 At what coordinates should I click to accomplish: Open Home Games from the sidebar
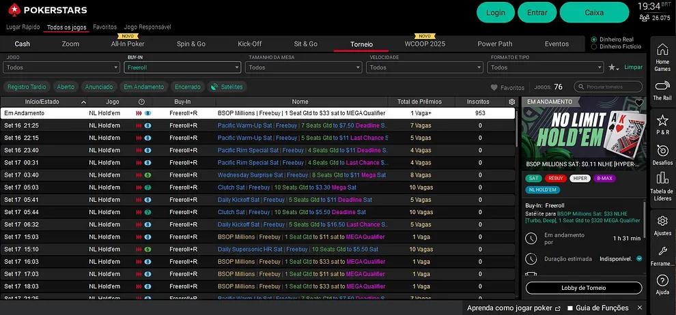(662, 57)
